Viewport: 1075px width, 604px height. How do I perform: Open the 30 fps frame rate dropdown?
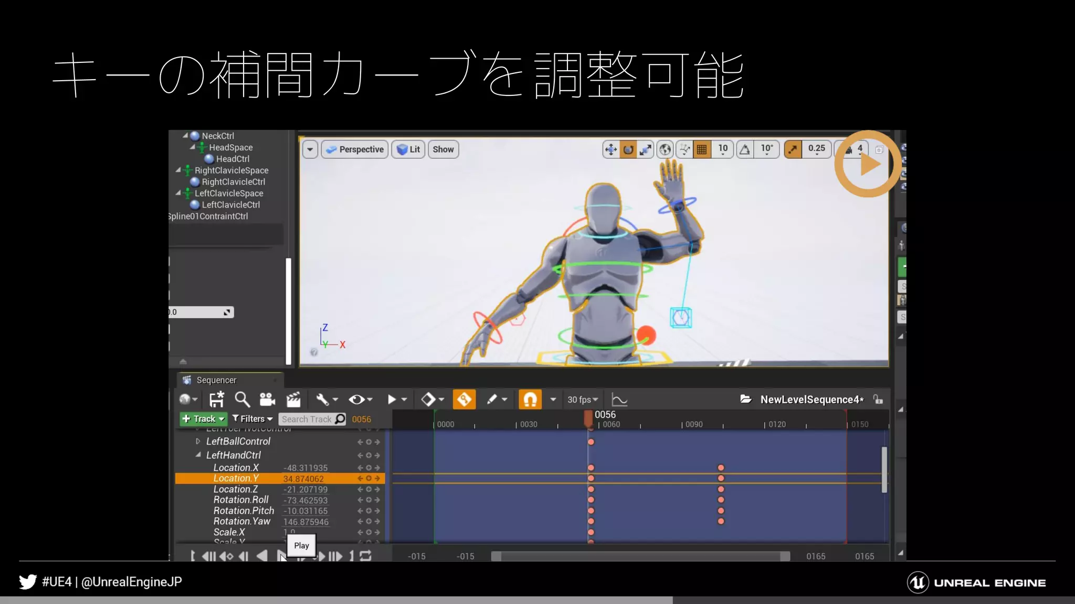point(583,400)
